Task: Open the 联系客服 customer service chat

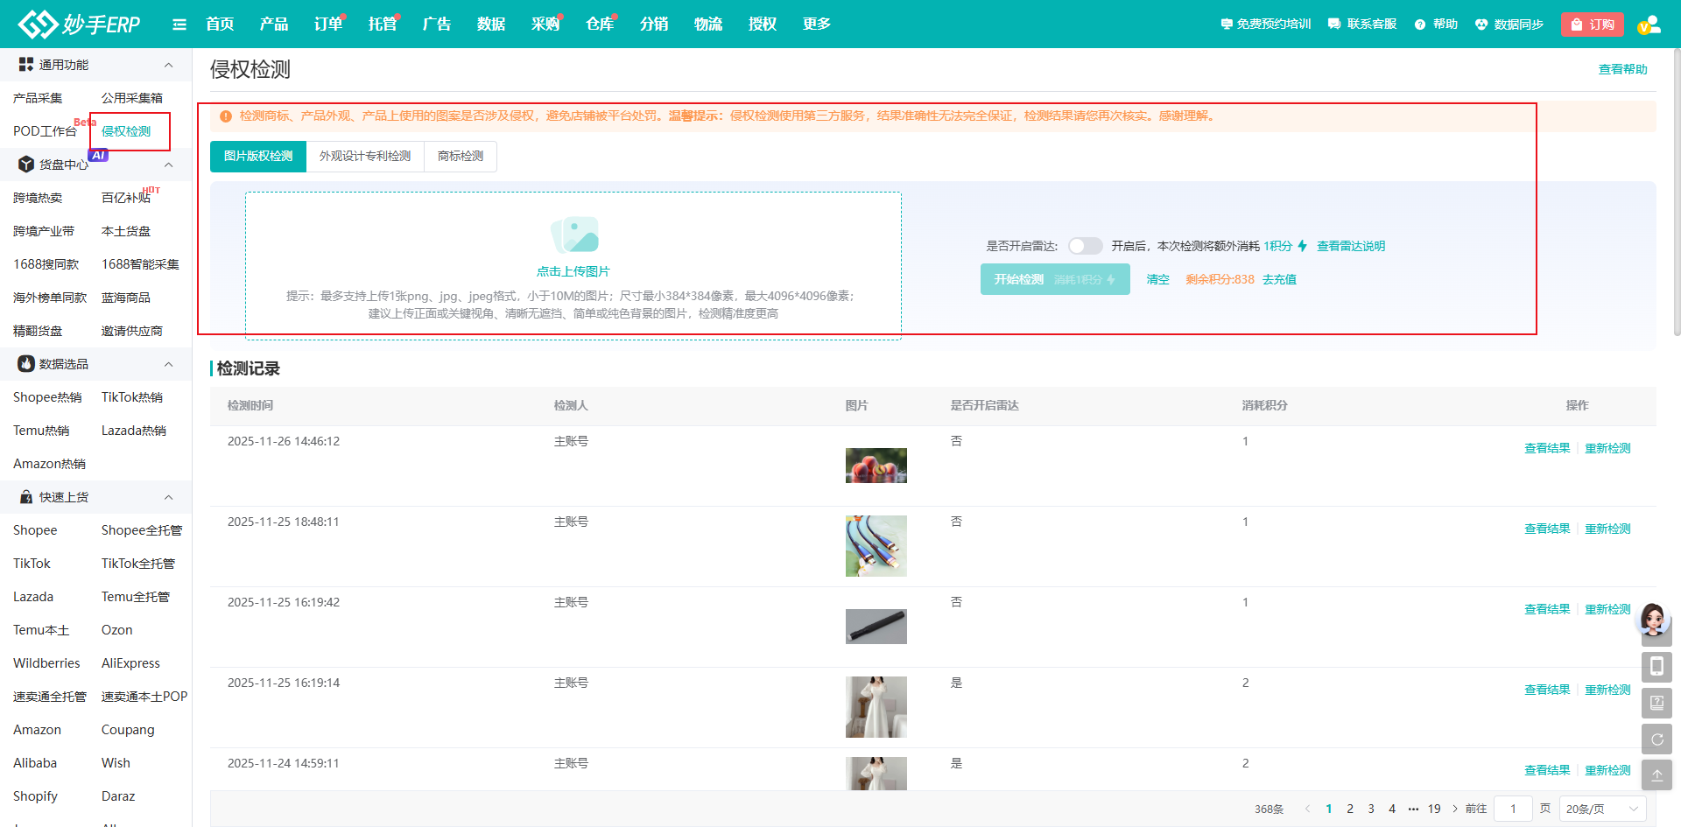Action: (1362, 25)
